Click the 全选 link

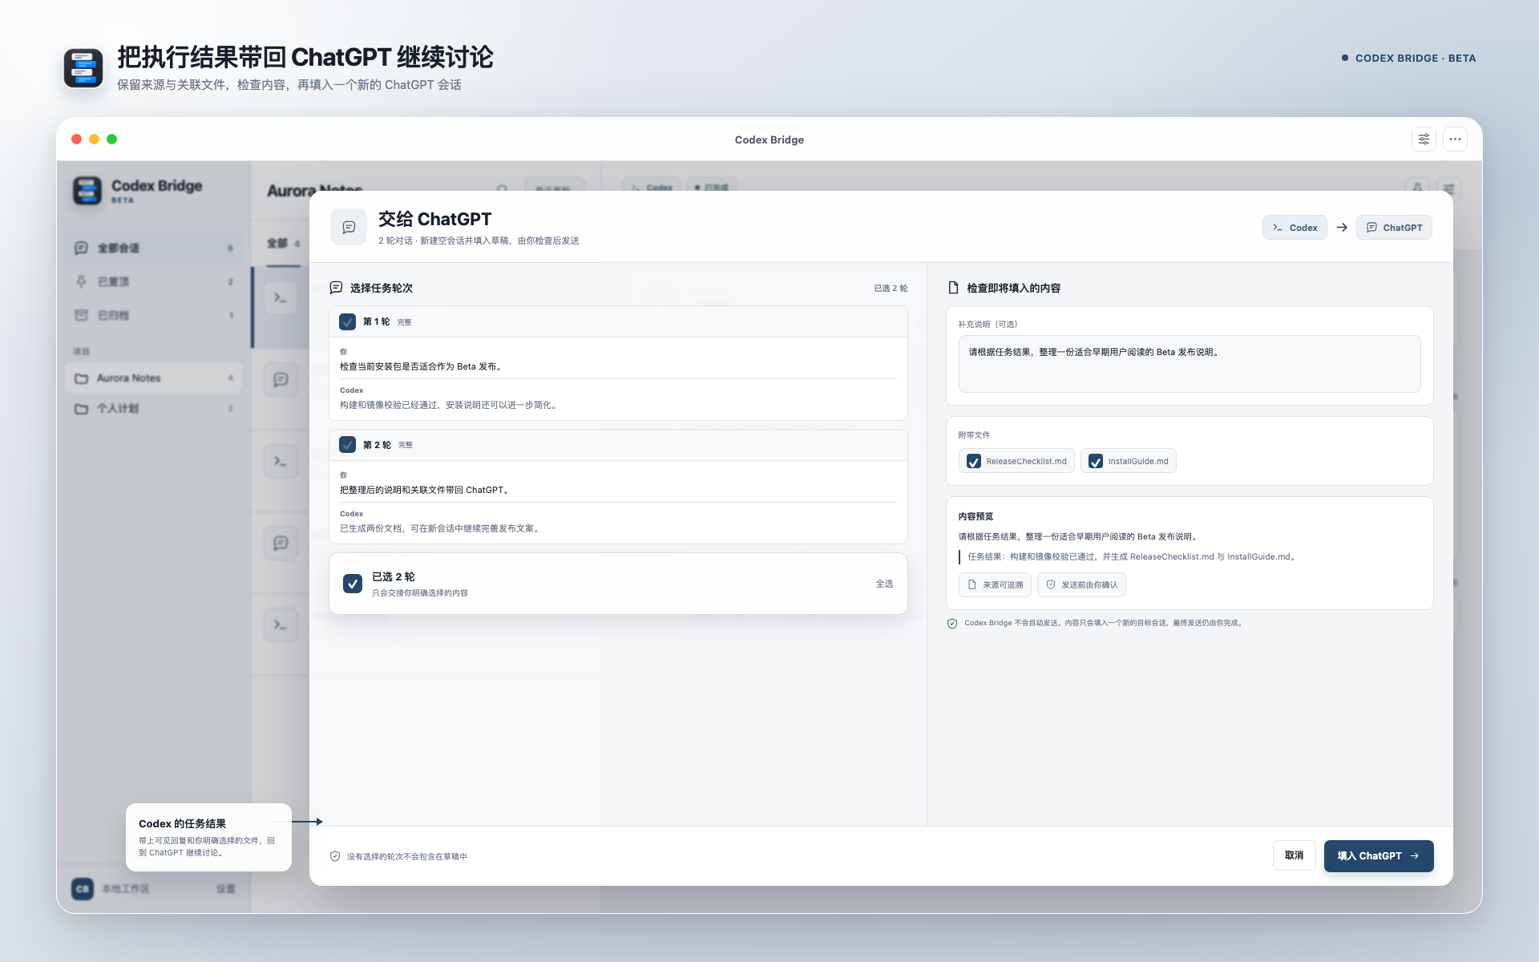(x=884, y=584)
